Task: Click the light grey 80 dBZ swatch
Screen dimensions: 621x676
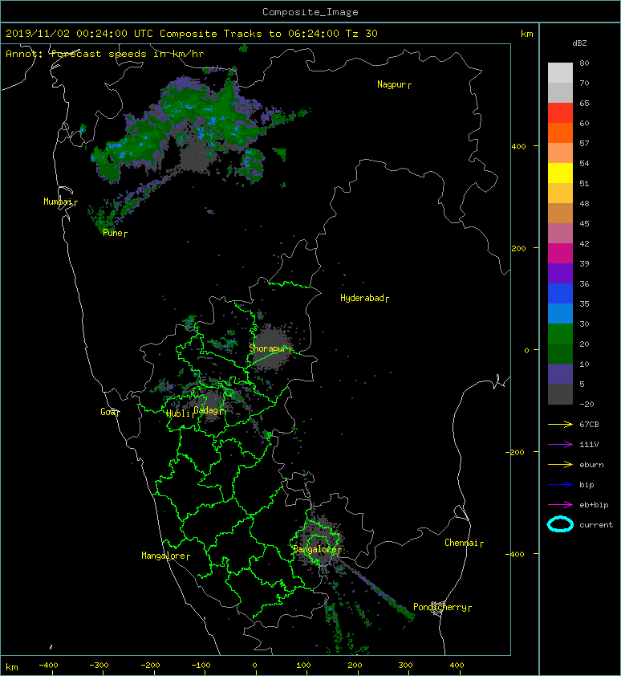Action: click(x=560, y=72)
